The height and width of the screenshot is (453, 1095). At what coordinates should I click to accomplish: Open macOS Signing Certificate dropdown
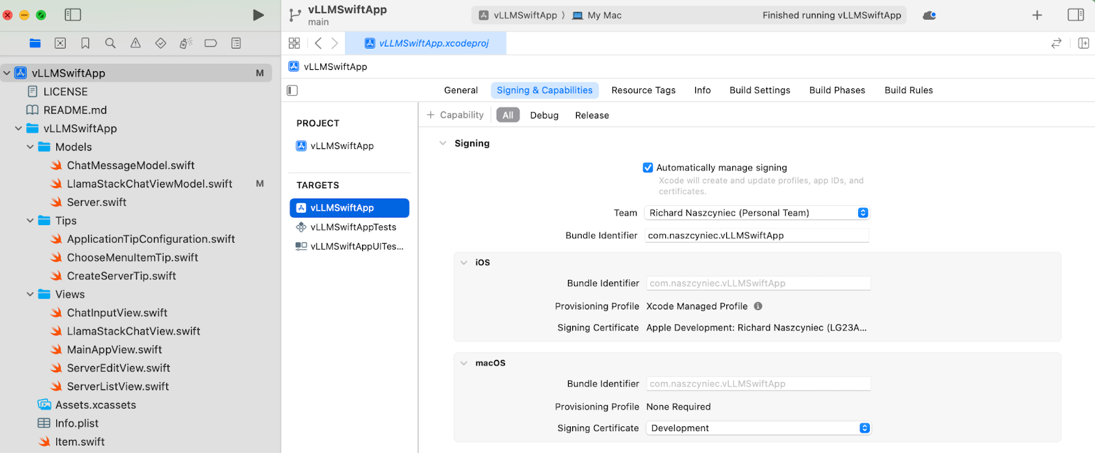[x=758, y=428]
